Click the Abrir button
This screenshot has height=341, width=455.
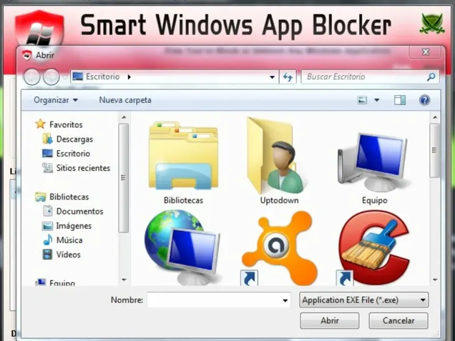click(x=330, y=321)
